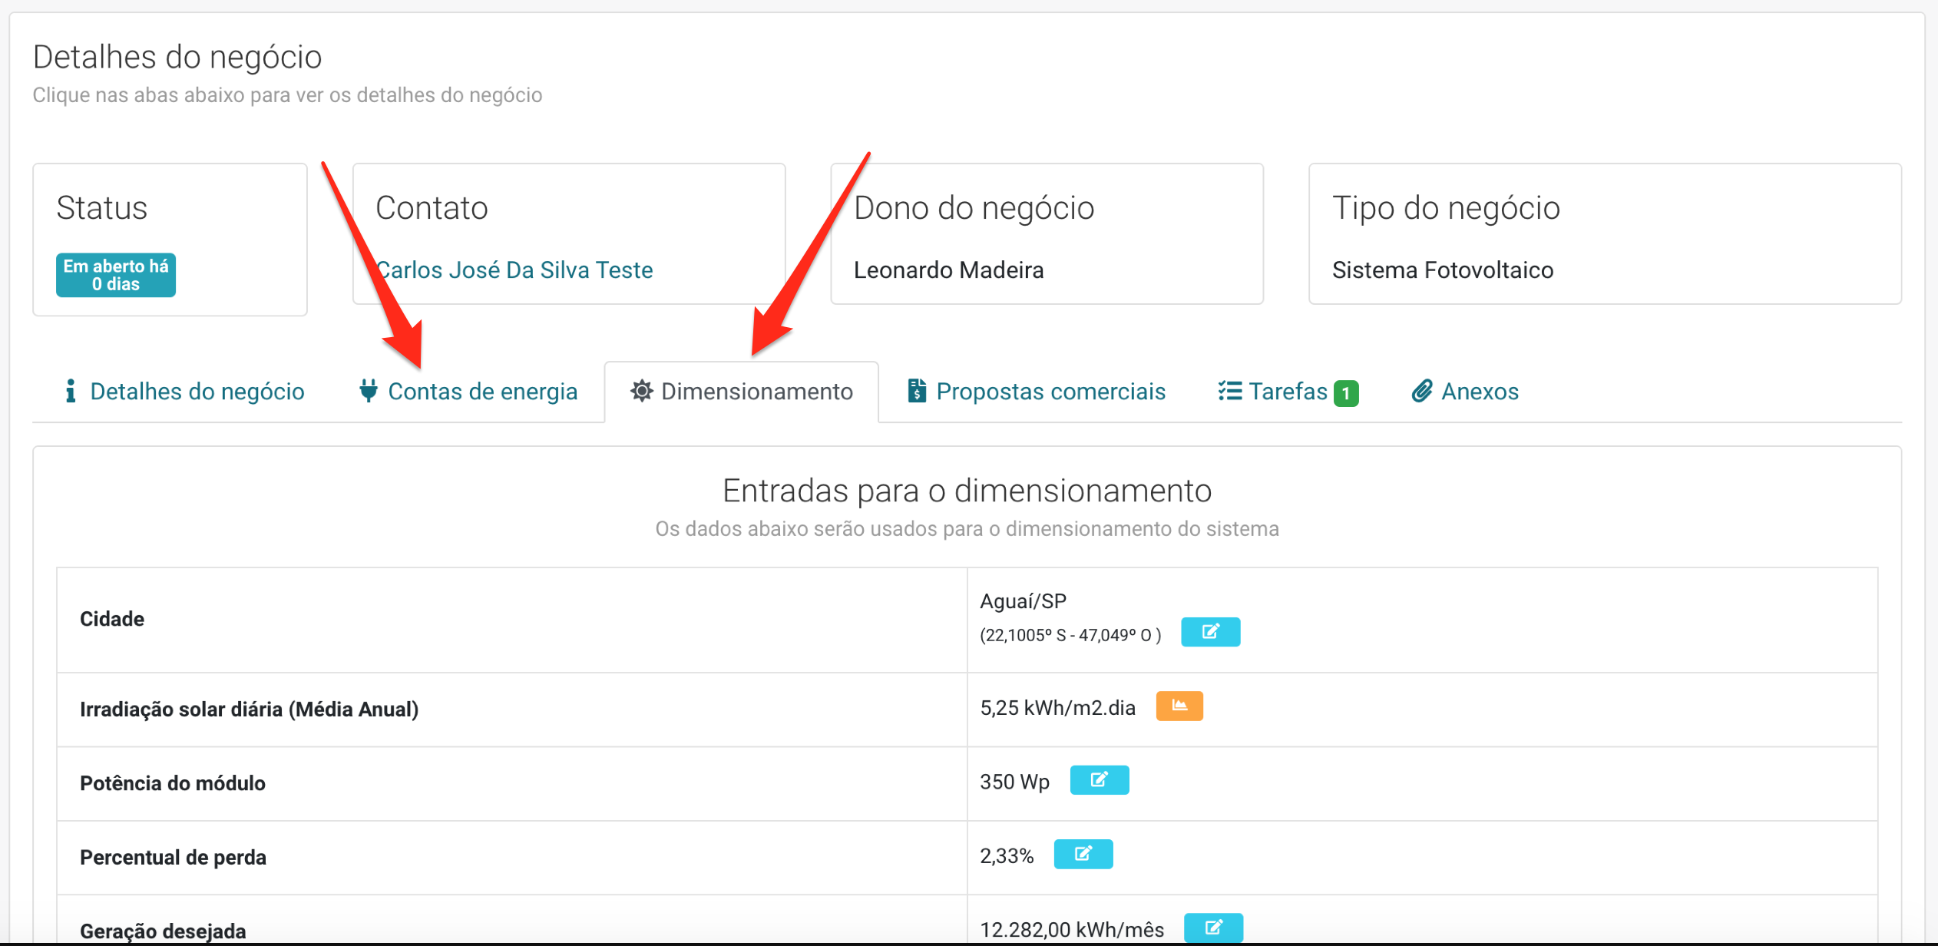Click the 2,33% loss value

coord(1007,855)
